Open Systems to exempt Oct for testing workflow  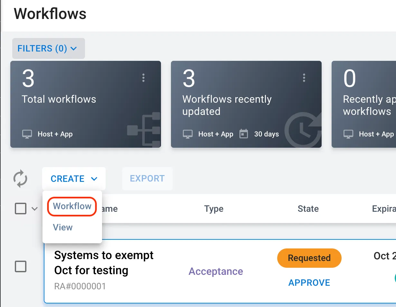coord(104,263)
